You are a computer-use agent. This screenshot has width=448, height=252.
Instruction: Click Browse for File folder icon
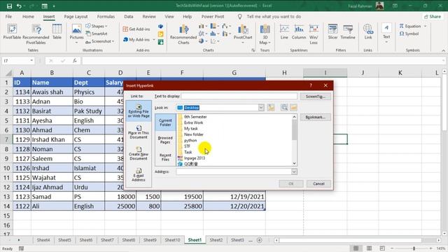tap(293, 107)
